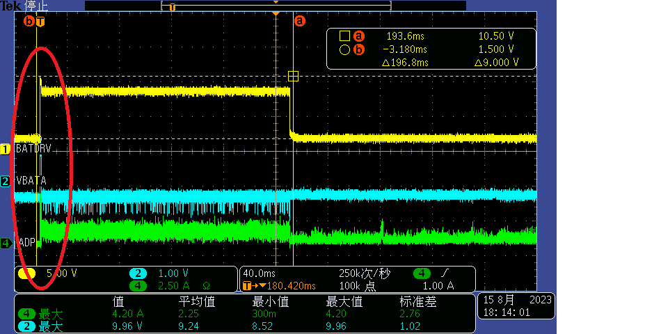
Task: Click the square cursor a symbol in readout
Action: coord(344,36)
